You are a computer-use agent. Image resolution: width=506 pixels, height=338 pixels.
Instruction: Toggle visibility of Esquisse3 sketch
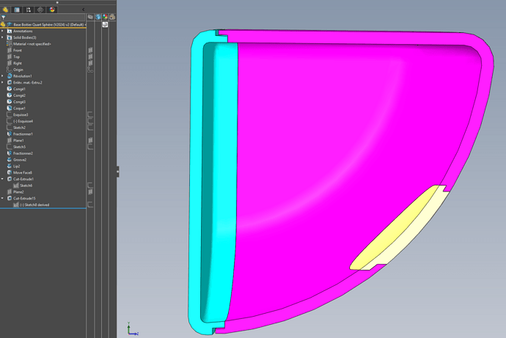click(x=90, y=115)
